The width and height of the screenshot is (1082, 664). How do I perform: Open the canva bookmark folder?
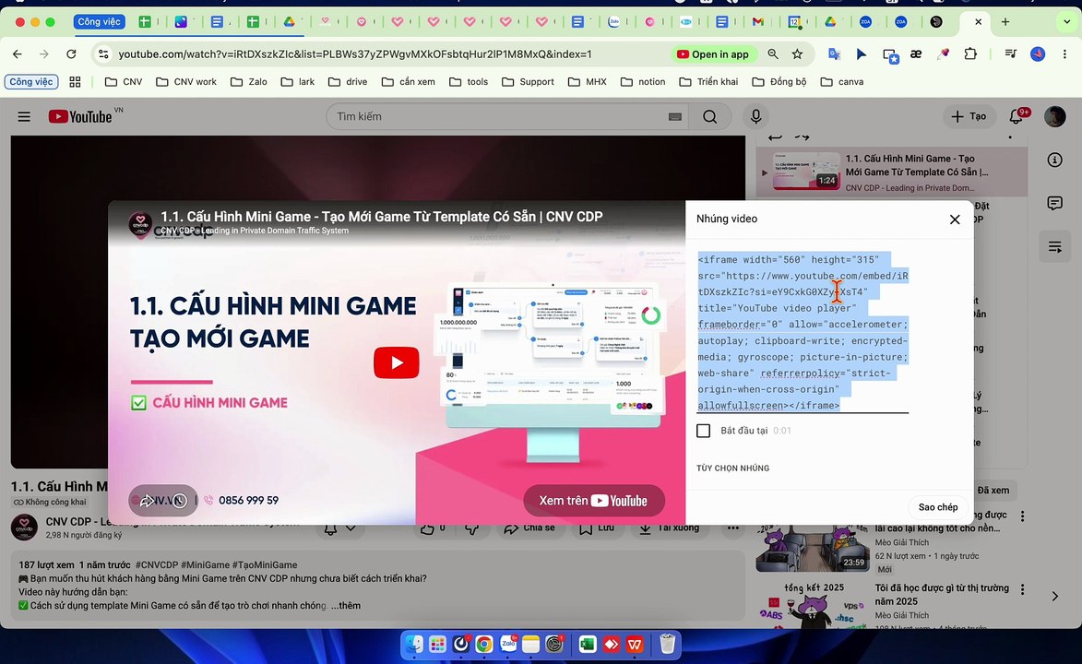(x=842, y=81)
